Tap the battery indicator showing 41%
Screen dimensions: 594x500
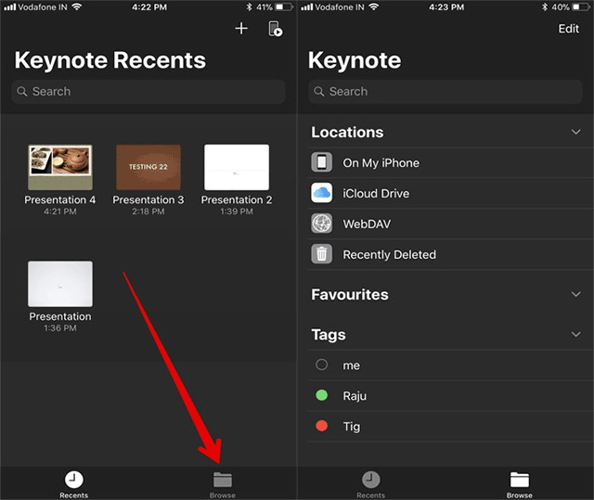coord(284,7)
